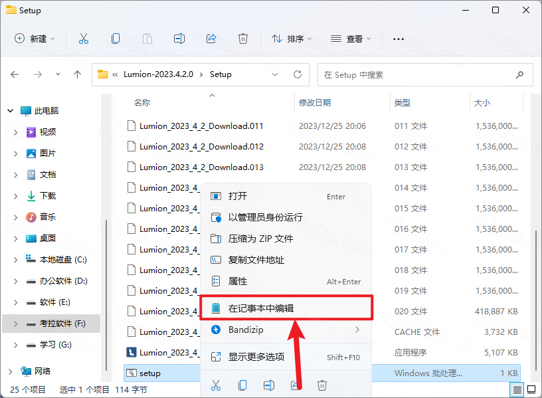Sort by 修改日期 column header
The height and width of the screenshot is (398, 542).
(x=315, y=103)
